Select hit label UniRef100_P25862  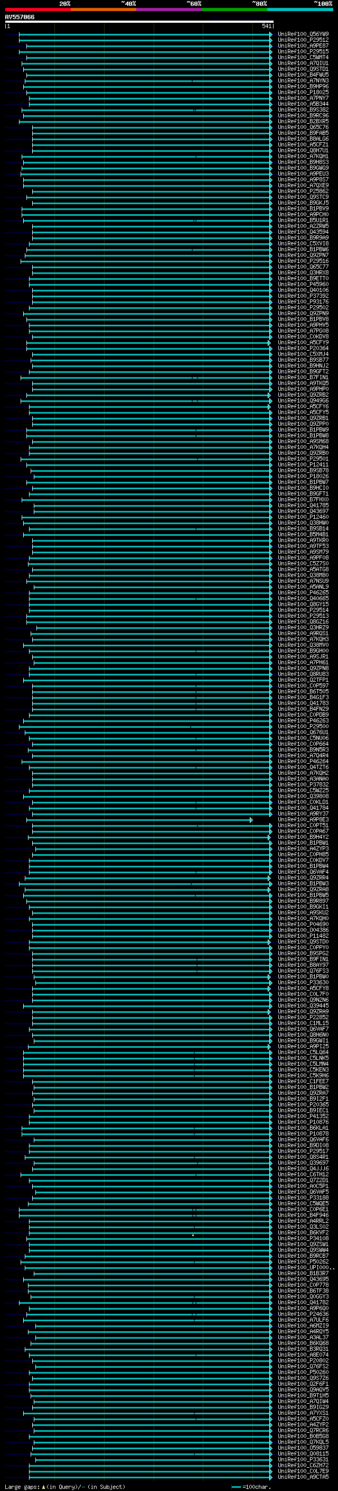coord(303,191)
